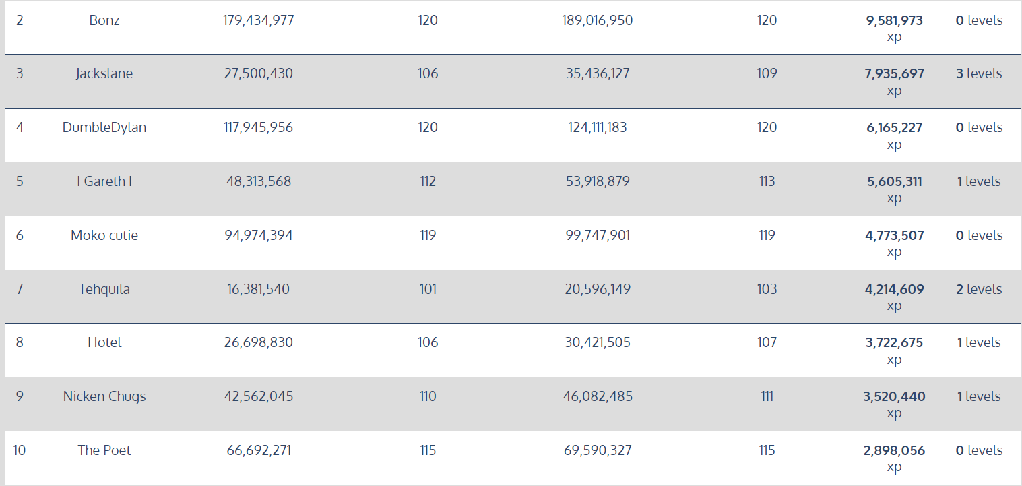1022x486 pixels.
Task: Click Moko cutie's end xp 99,747,901
Action: point(598,235)
